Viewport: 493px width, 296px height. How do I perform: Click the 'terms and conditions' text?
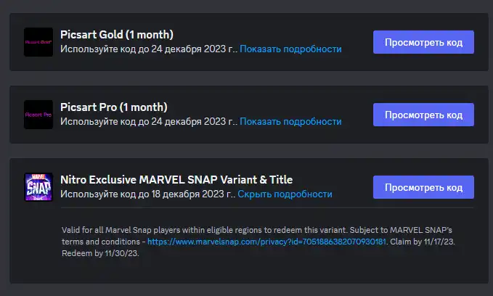101,242
